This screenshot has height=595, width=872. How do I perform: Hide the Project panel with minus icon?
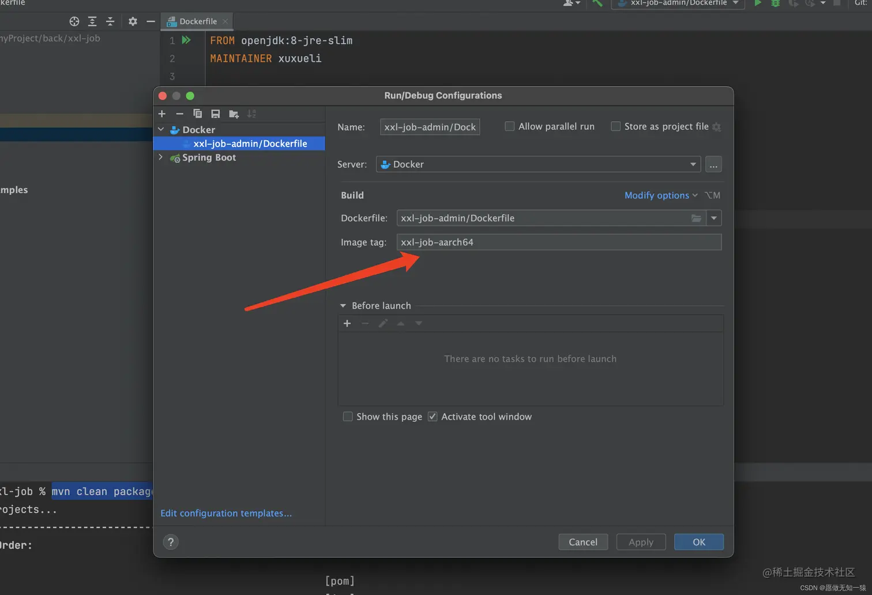[x=151, y=21]
